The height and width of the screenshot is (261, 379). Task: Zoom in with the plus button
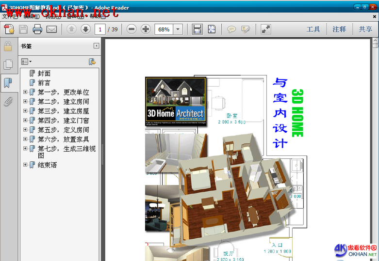click(146, 29)
